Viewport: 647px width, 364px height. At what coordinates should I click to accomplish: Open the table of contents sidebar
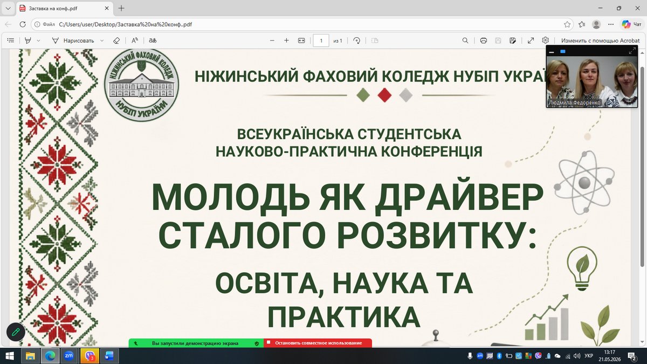[x=11, y=40]
